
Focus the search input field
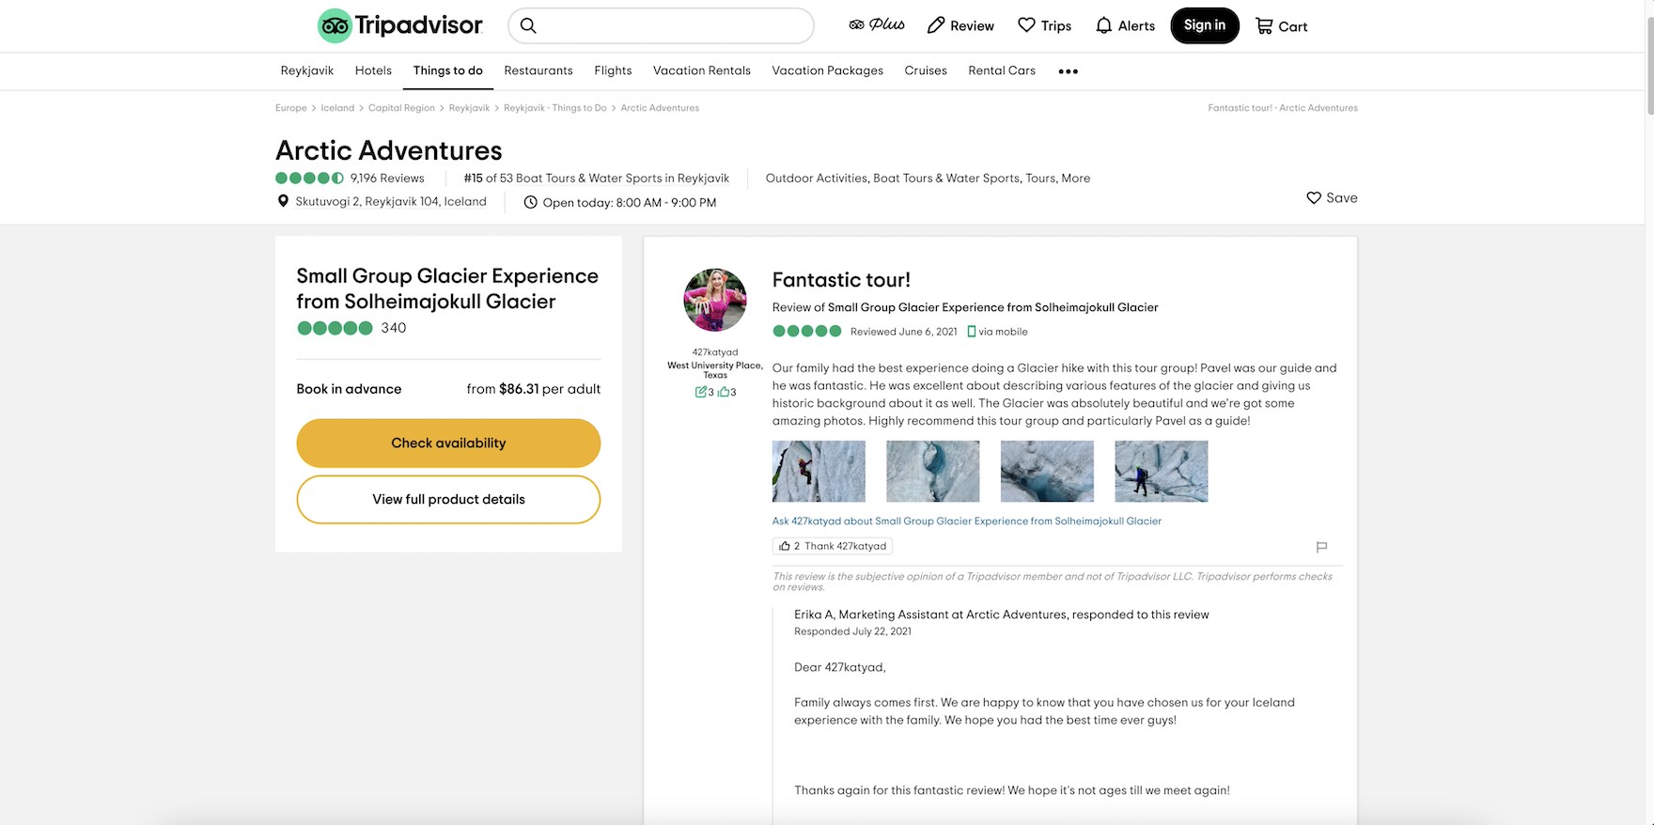672,26
